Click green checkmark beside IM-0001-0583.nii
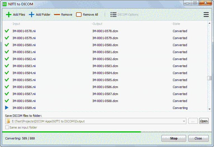This screenshot has height=147, width=214. point(7,66)
